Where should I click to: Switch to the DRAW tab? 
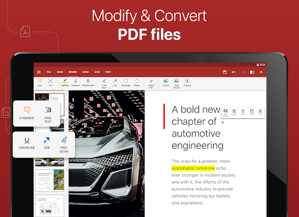85,72
